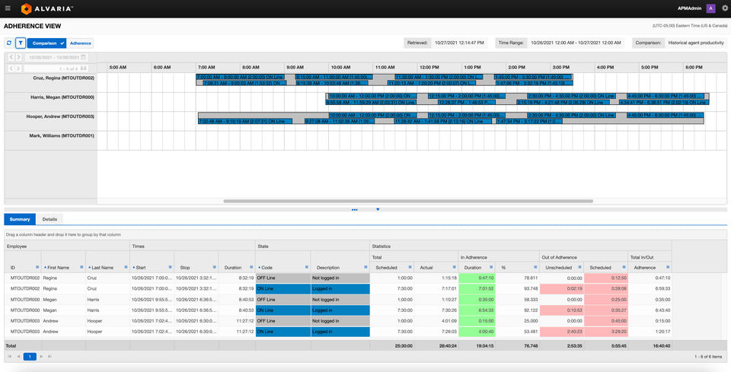
Task: Click green cell 0:47:10 in Duration
Action: [x=477, y=278]
